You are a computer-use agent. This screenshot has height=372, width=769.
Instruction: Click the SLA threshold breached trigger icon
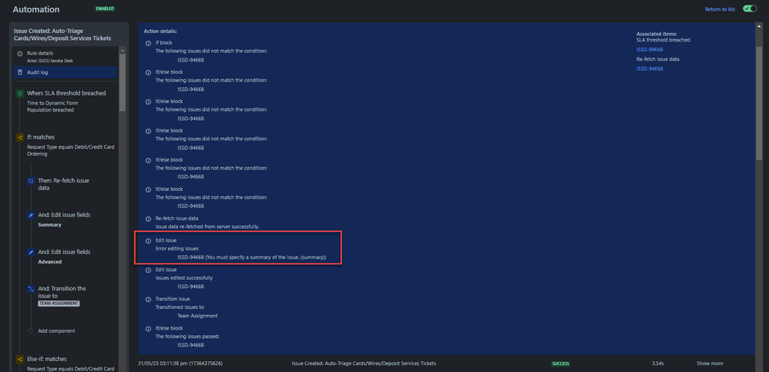point(19,93)
